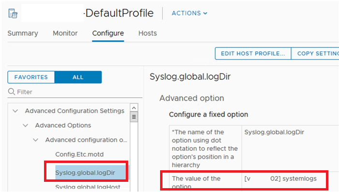Collapse the Advanced configuration option node
The height and width of the screenshot is (192, 339).
(35, 140)
